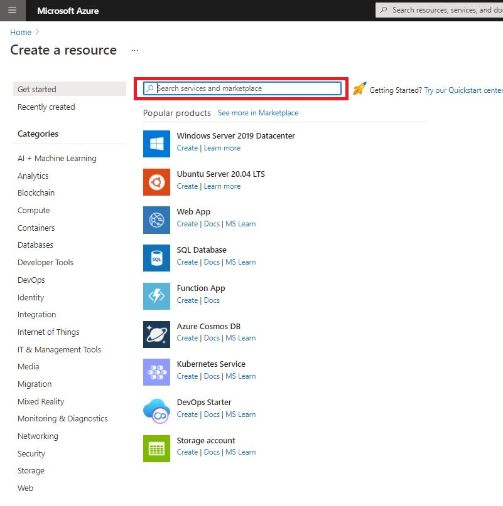This screenshot has height=506, width=503.
Task: Open the Storage category
Action: 31,471
